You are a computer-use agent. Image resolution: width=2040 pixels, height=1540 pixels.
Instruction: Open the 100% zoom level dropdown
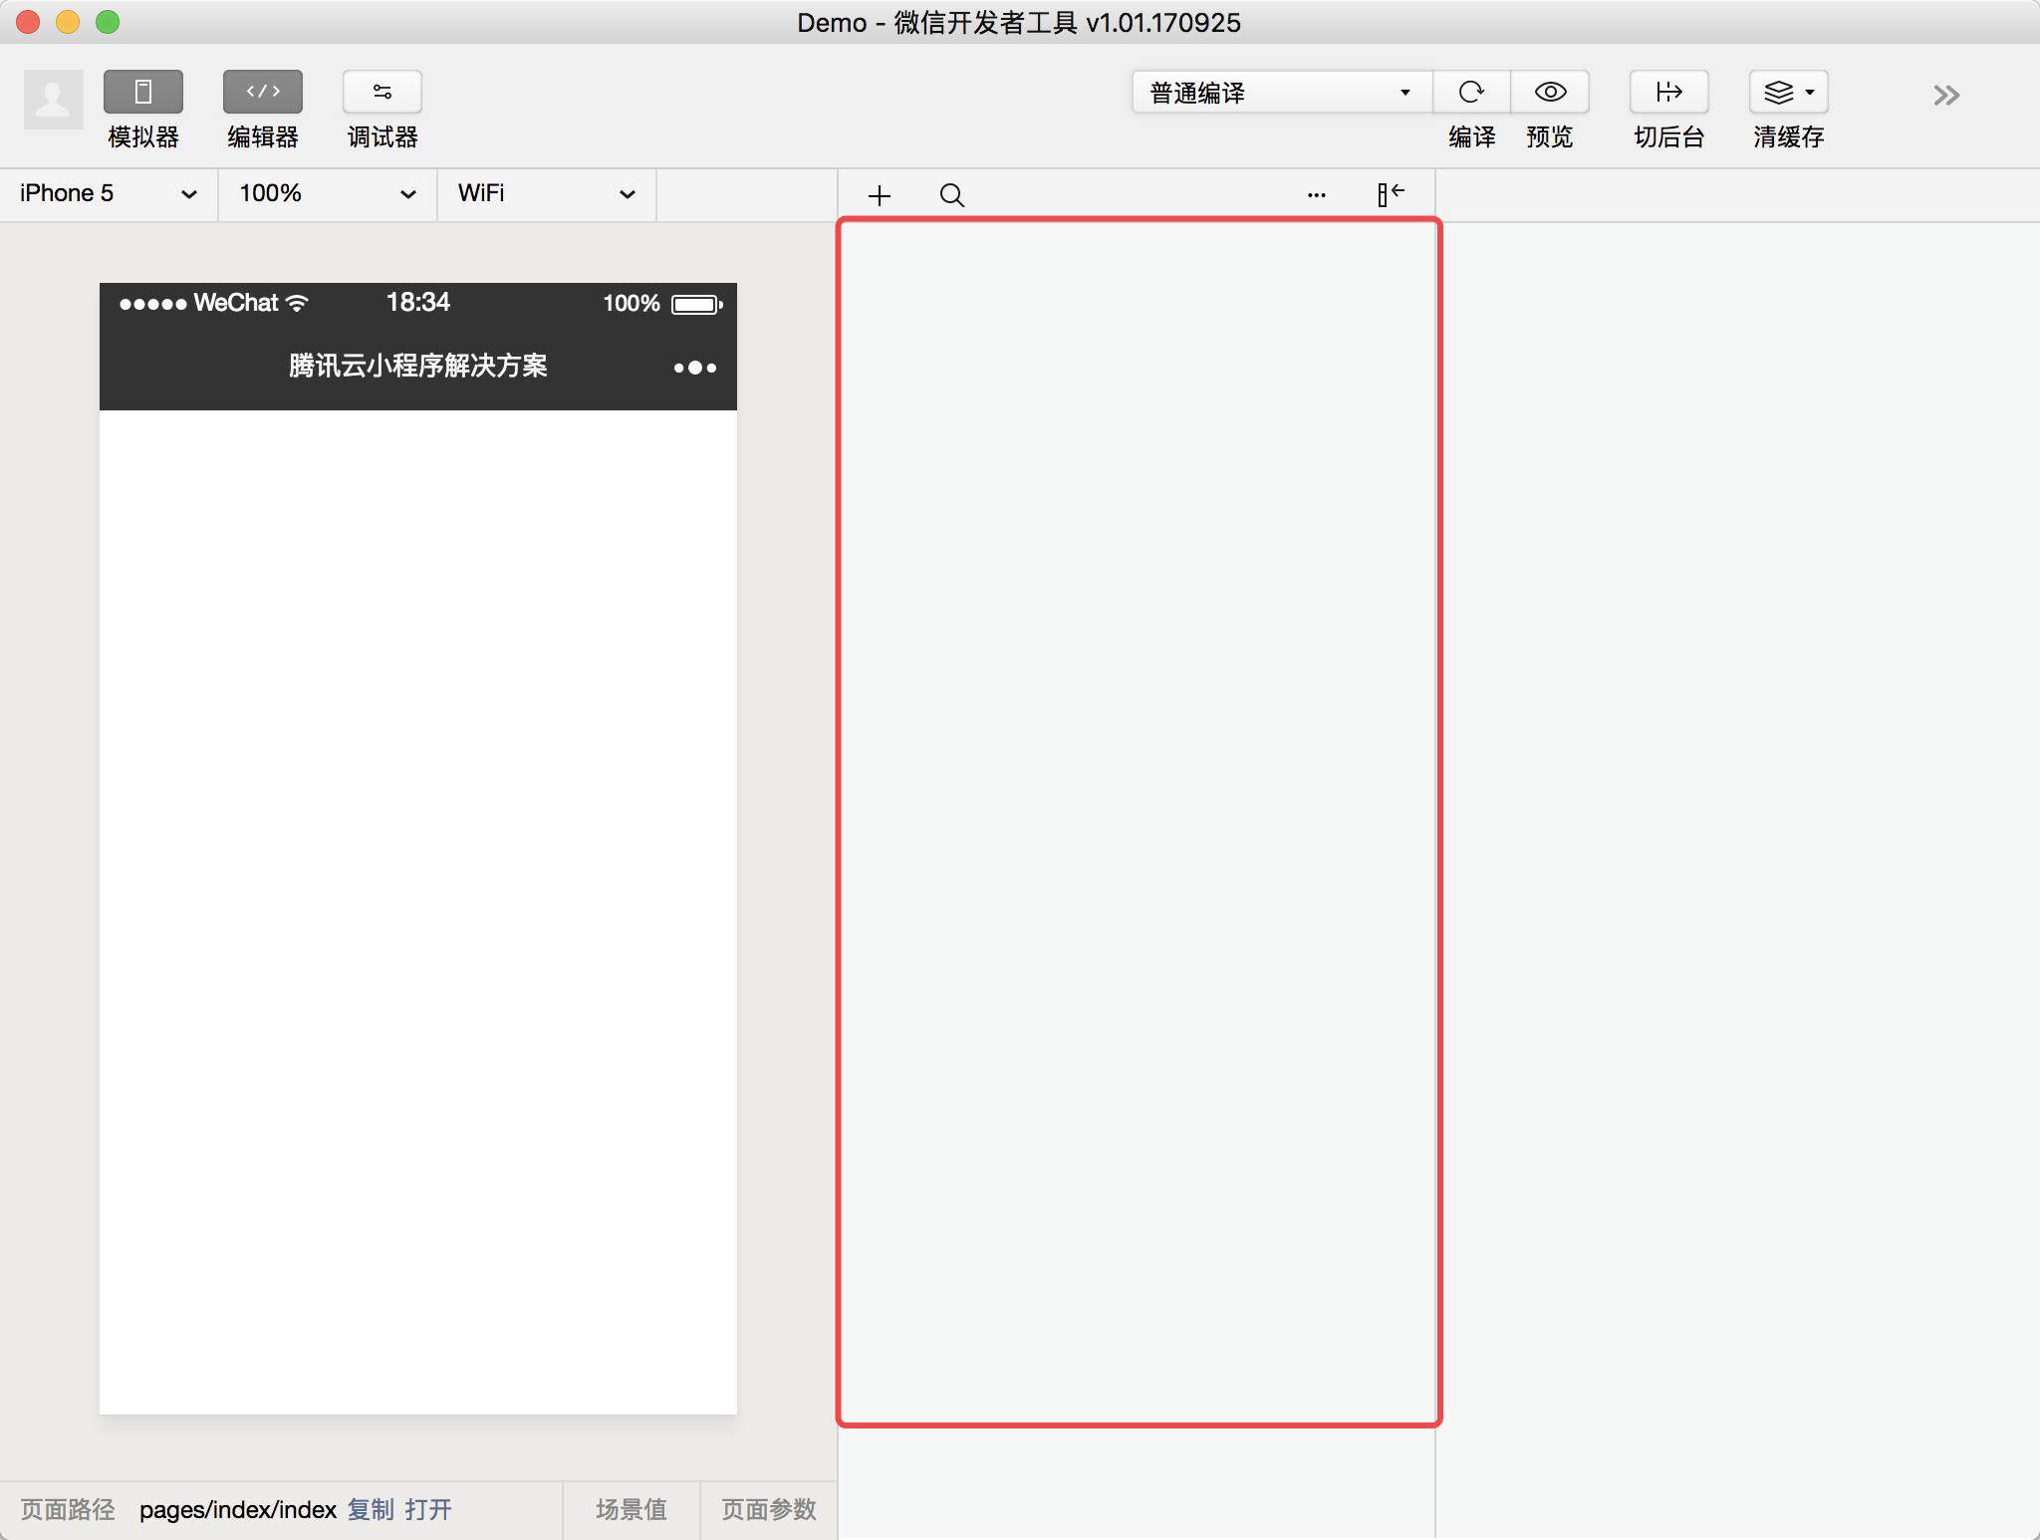tap(327, 193)
